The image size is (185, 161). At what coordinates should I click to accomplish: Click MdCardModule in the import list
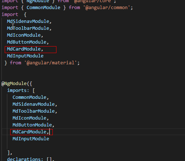[x=24, y=49]
